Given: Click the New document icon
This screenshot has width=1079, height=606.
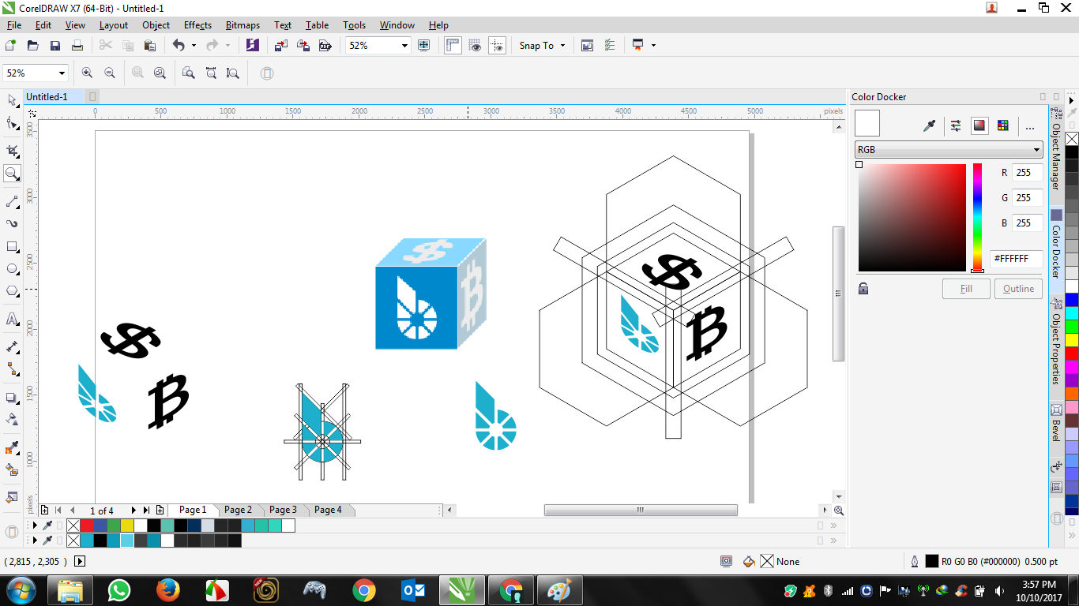Looking at the screenshot, I should tap(10, 45).
